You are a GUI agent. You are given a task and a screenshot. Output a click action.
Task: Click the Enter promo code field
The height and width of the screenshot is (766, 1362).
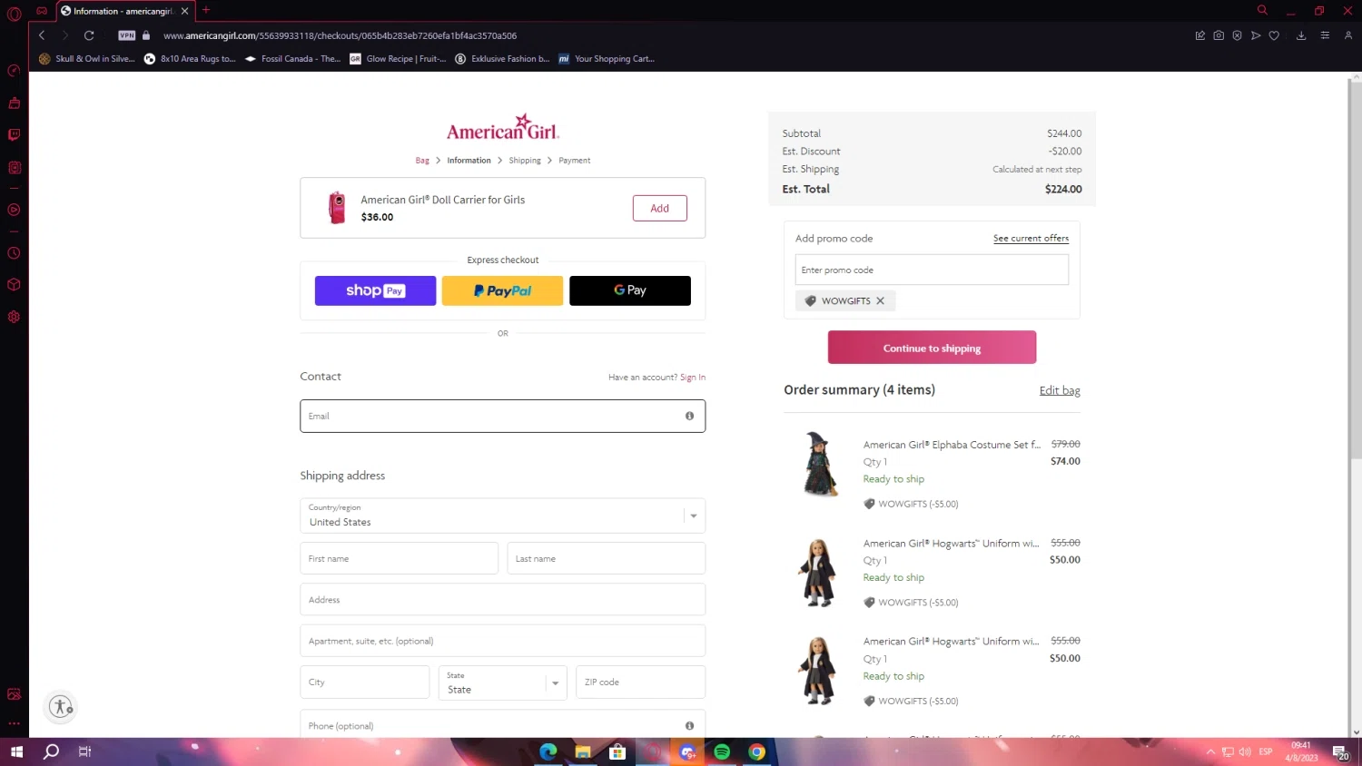932,270
